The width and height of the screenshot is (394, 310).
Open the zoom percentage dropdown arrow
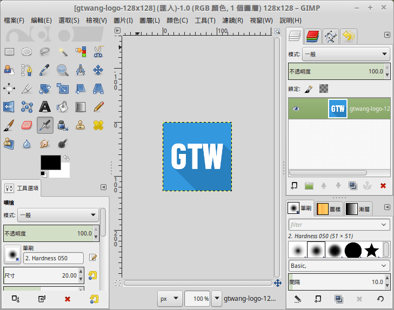(217, 299)
